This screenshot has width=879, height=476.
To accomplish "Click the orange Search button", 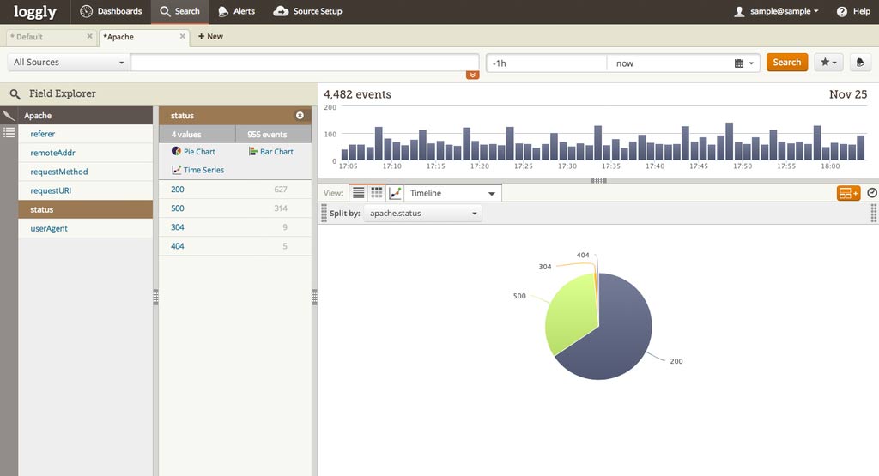I will tap(786, 63).
